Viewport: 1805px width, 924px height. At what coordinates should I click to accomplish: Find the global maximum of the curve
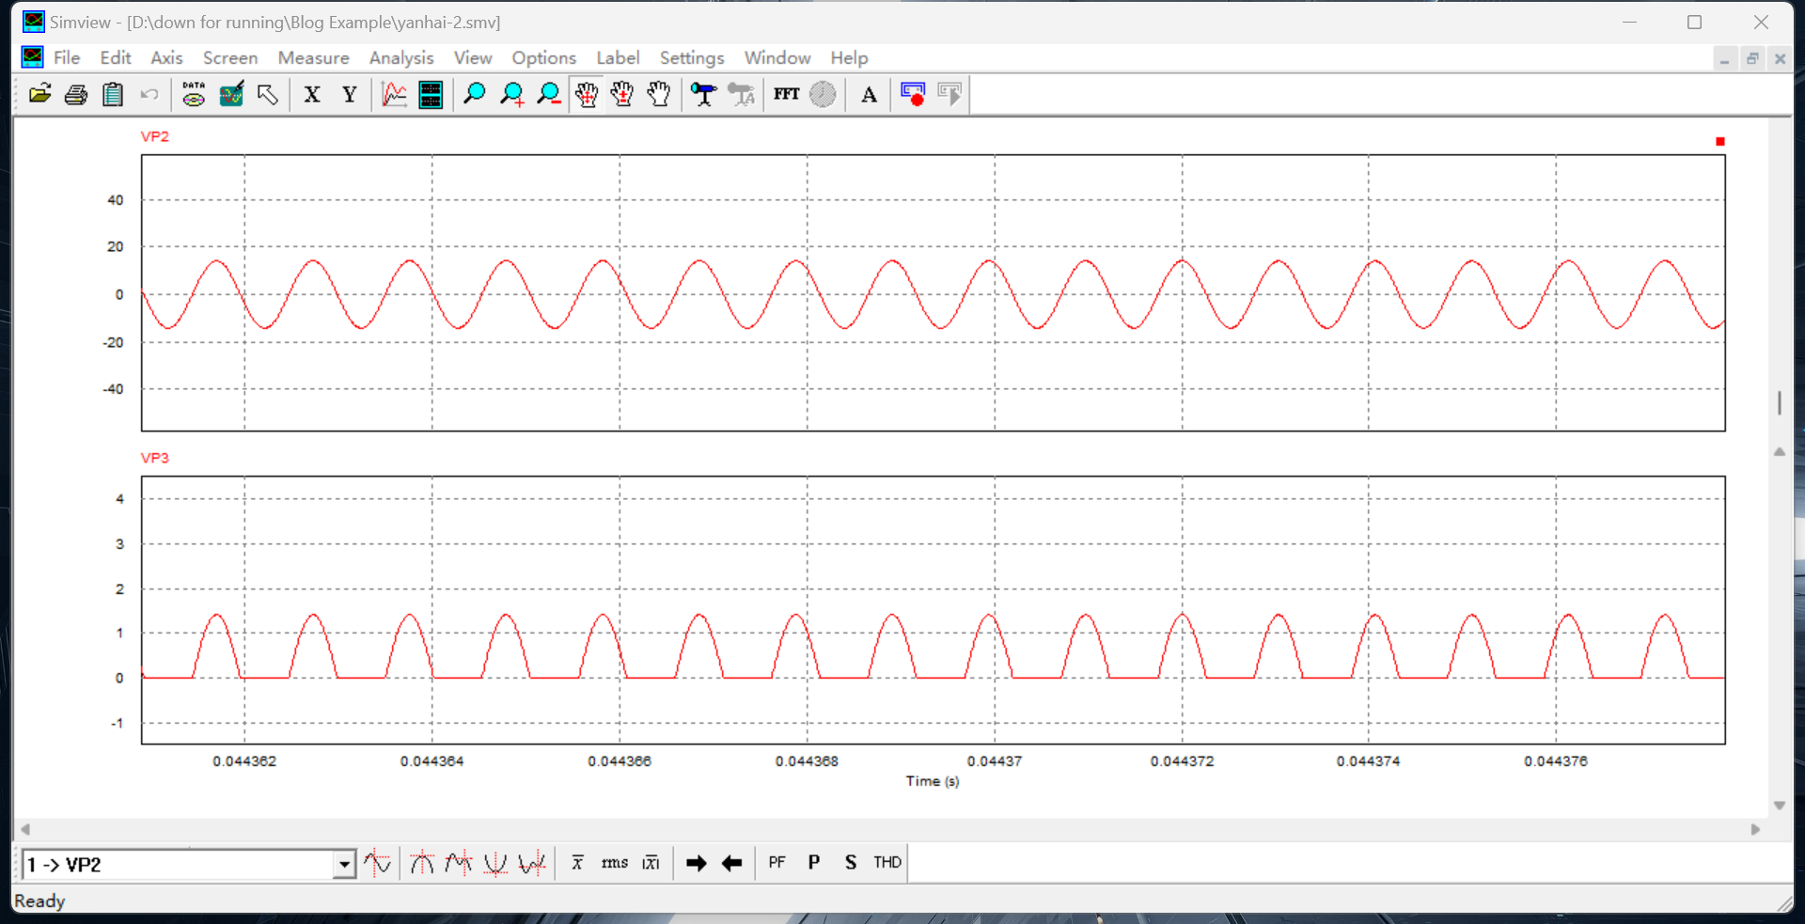point(422,863)
